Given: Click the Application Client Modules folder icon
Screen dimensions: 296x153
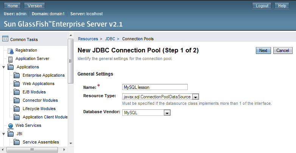Looking at the screenshot, I should [x=17, y=117].
